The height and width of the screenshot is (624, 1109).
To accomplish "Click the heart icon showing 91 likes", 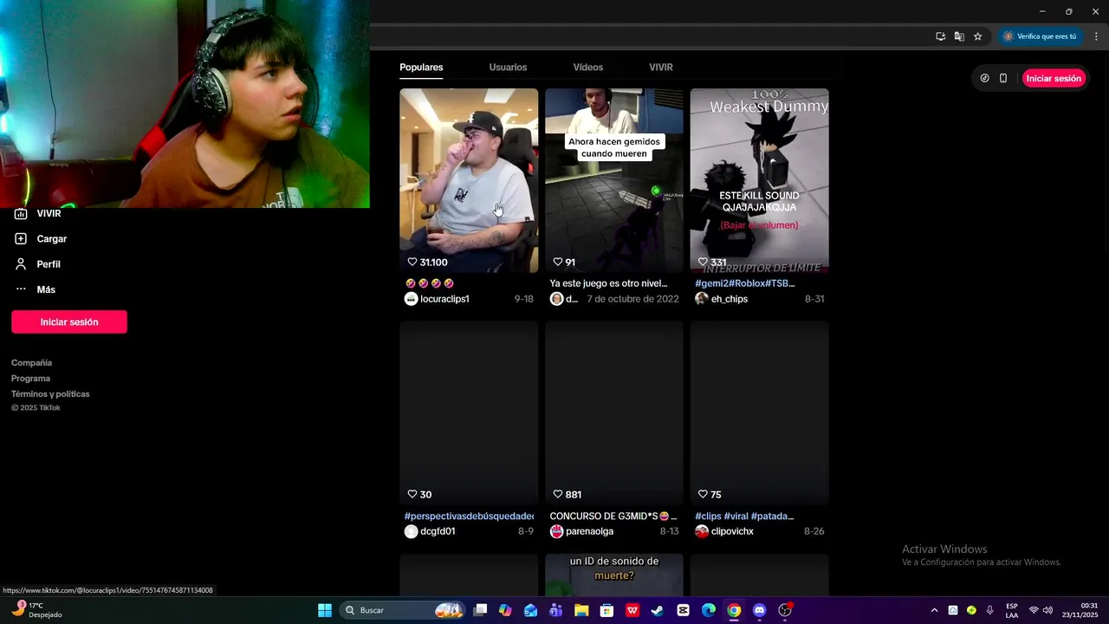I will pyautogui.click(x=558, y=262).
